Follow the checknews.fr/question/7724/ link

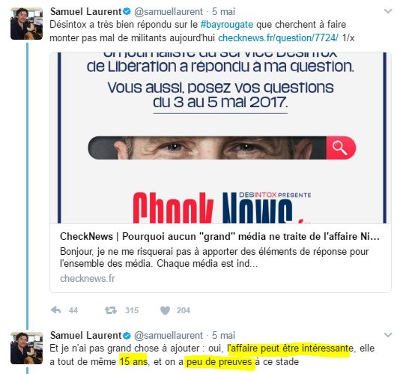click(x=278, y=38)
